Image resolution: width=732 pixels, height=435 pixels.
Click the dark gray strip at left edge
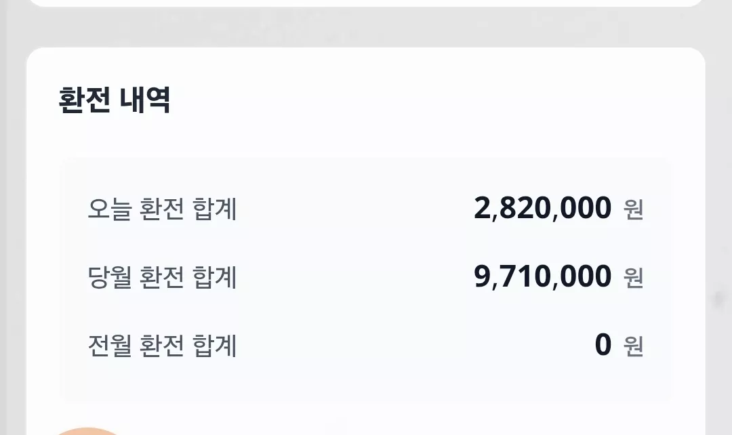(3, 217)
